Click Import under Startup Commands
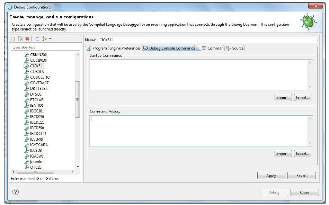 pos(283,97)
